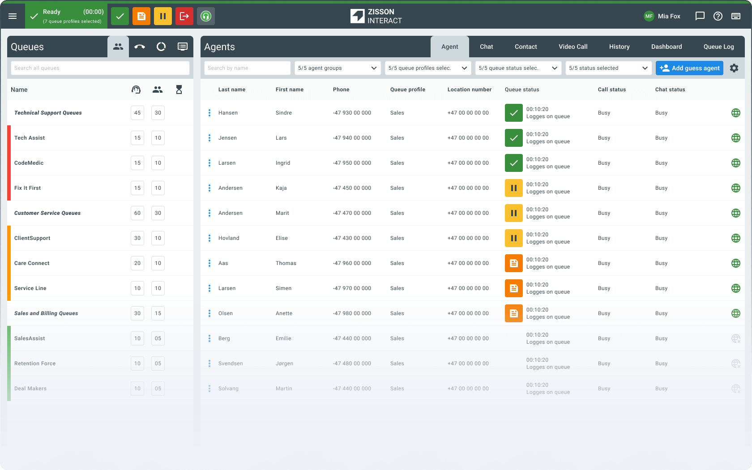Open the hamburger main menu
The width and height of the screenshot is (752, 470).
(x=13, y=16)
